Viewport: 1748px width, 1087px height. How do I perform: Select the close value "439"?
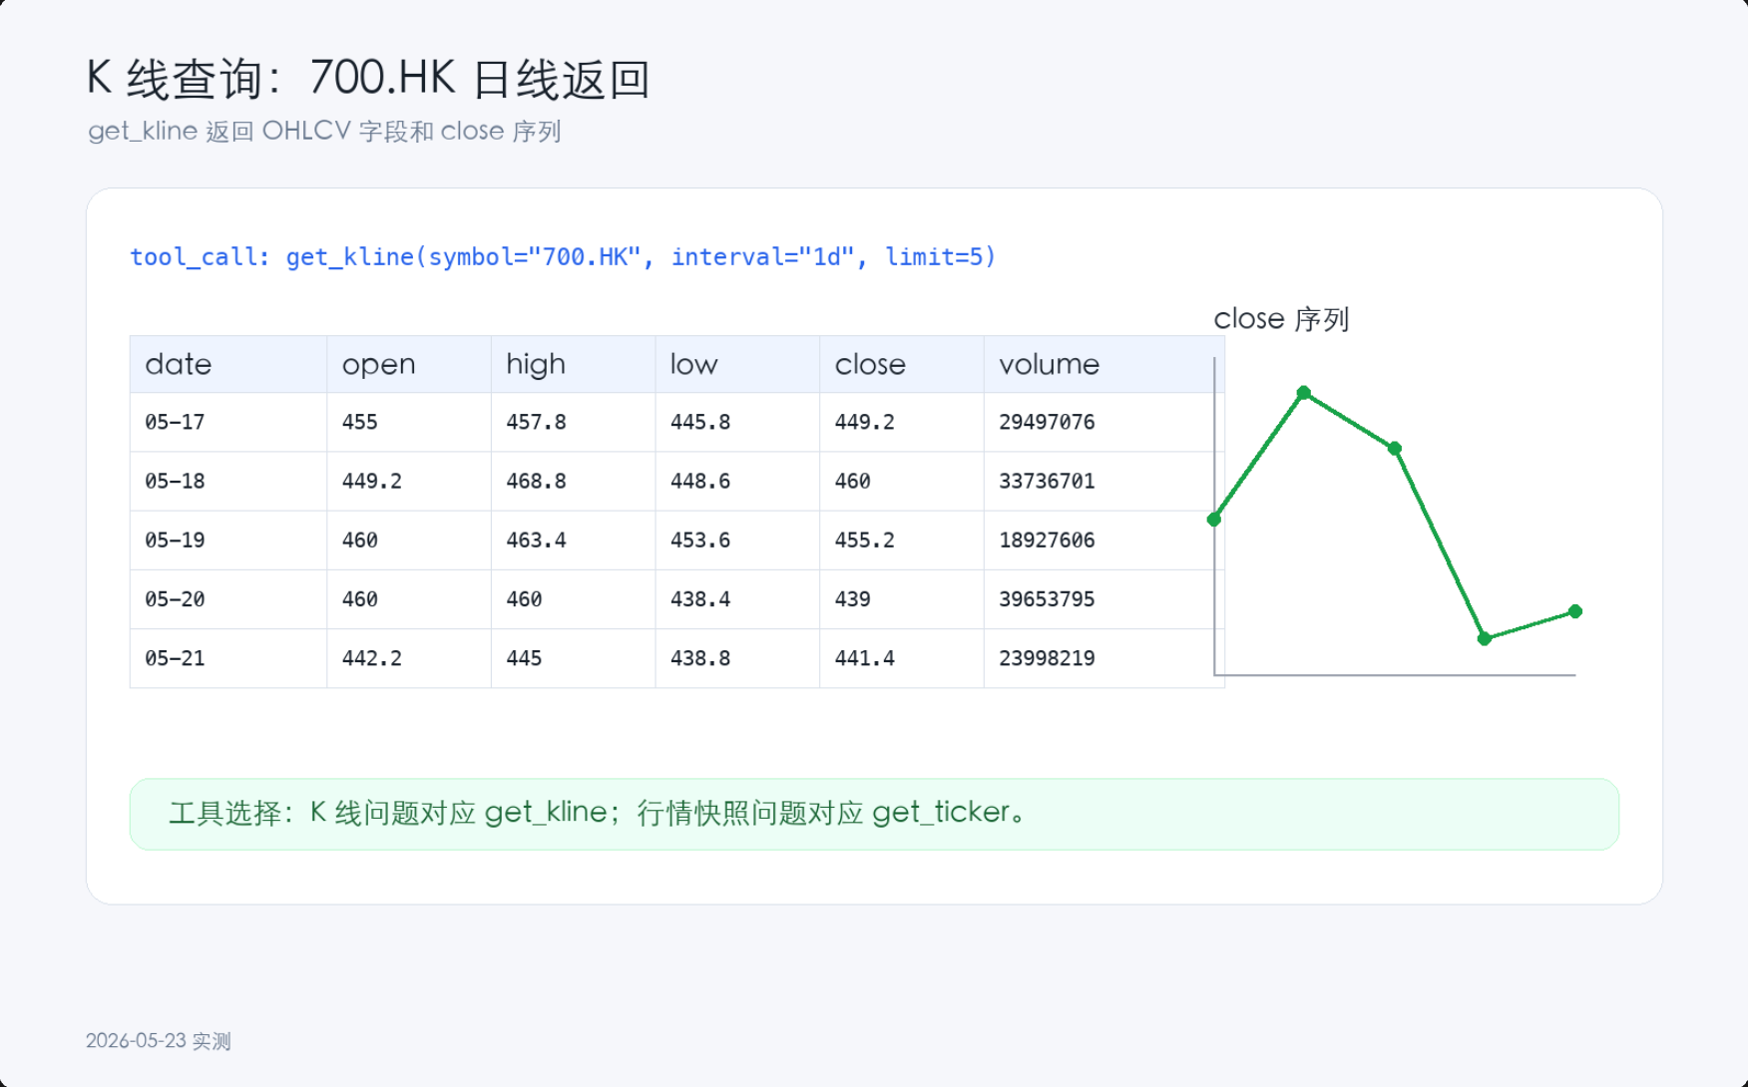click(x=852, y=598)
